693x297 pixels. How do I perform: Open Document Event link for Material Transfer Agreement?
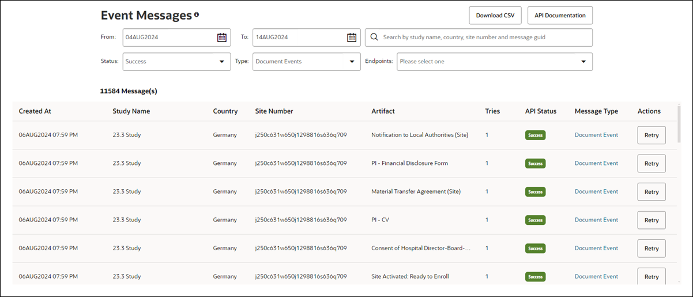coord(596,191)
